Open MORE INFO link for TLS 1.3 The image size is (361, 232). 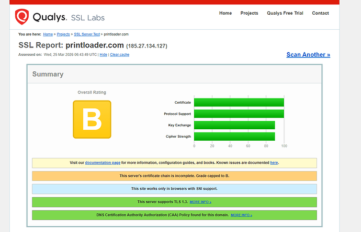click(200, 202)
